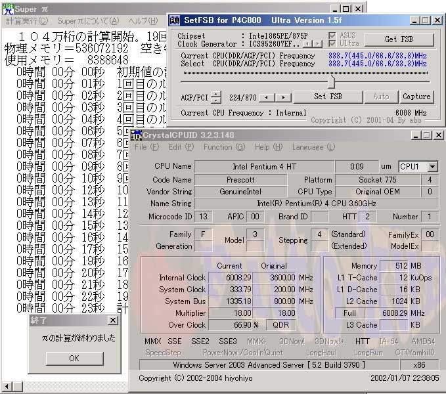Click the x86 architecture field
Screen dimensions: 446x394
click(419, 365)
